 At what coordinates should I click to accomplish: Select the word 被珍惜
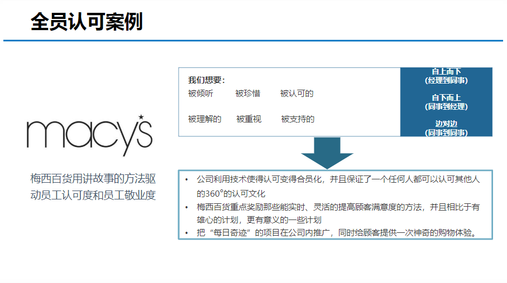point(248,94)
